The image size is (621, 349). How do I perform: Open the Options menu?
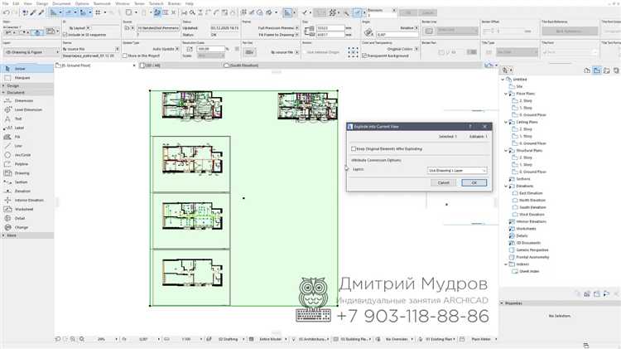tap(82, 3)
